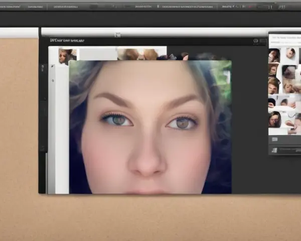Click the chart icon in bottom right panel row
The width and height of the screenshot is (301, 241).
(x=274, y=150)
